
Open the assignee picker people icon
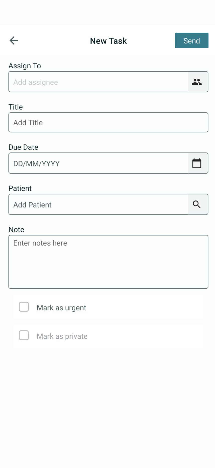tap(197, 81)
